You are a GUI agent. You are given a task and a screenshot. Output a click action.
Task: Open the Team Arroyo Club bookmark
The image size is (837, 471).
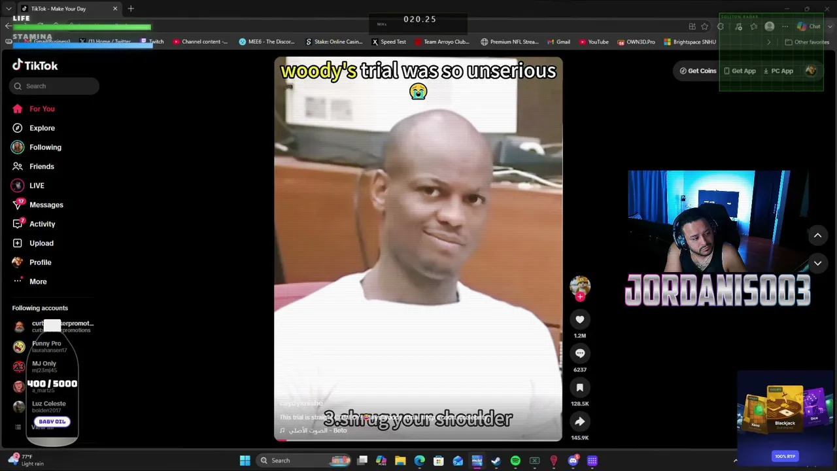pyautogui.click(x=442, y=42)
